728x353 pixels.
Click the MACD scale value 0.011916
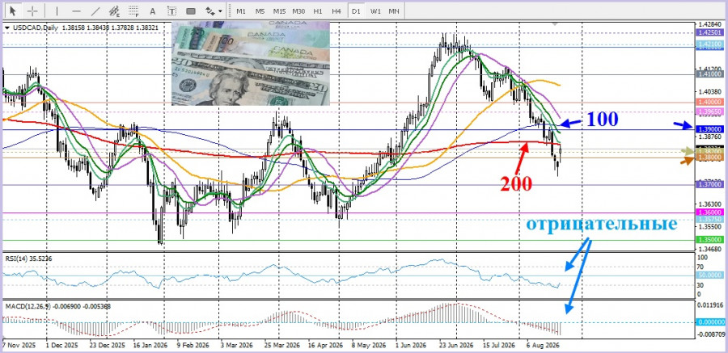click(711, 305)
